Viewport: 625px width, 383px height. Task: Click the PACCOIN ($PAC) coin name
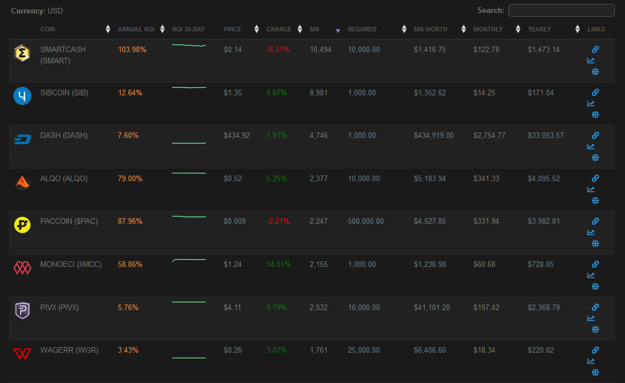tap(69, 221)
